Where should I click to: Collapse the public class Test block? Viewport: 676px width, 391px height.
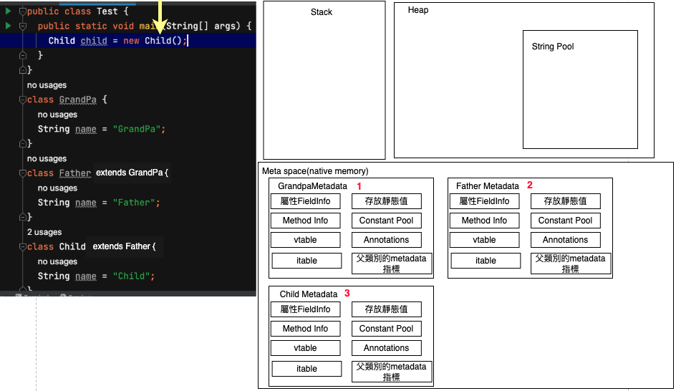[x=23, y=11]
